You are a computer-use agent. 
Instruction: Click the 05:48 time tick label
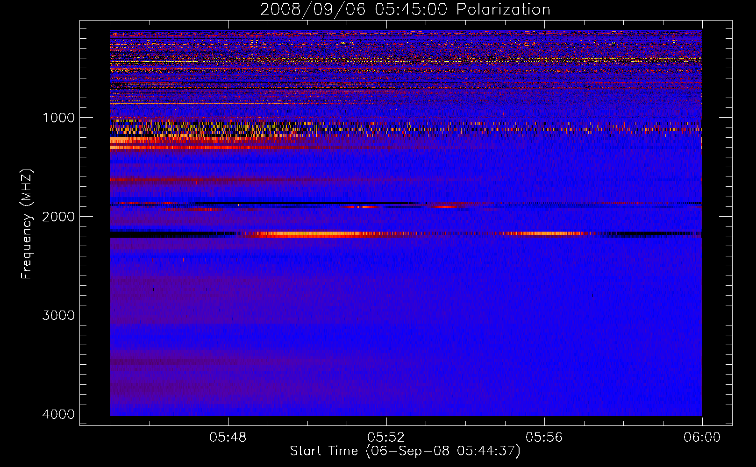coord(228,438)
